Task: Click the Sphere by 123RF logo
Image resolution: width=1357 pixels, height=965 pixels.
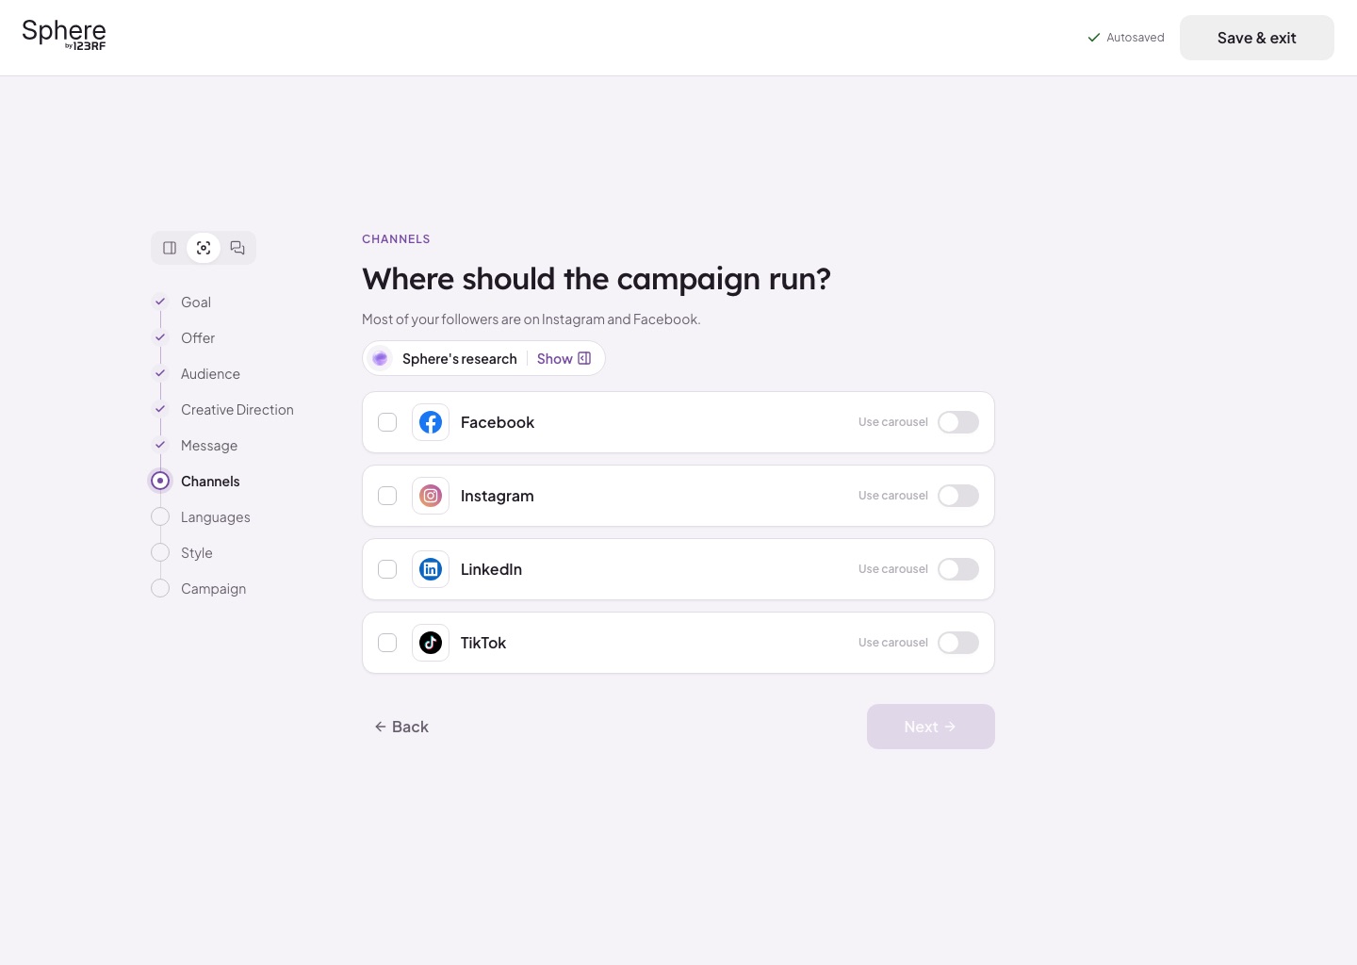Action: coord(64,35)
